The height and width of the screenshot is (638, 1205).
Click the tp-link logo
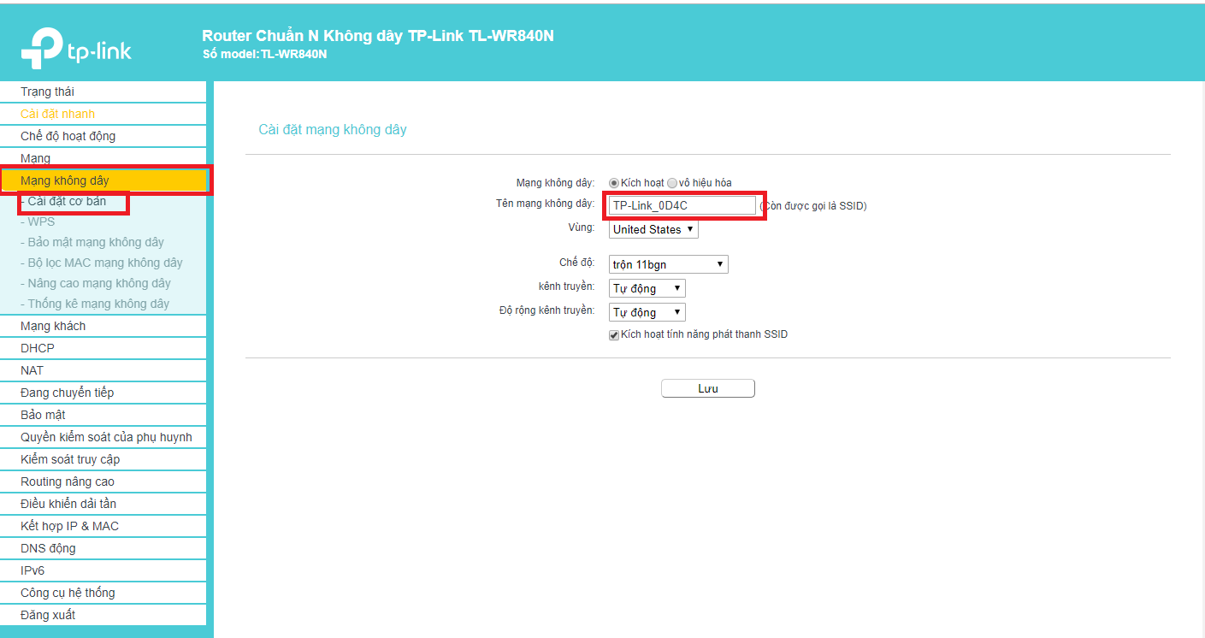[76, 49]
